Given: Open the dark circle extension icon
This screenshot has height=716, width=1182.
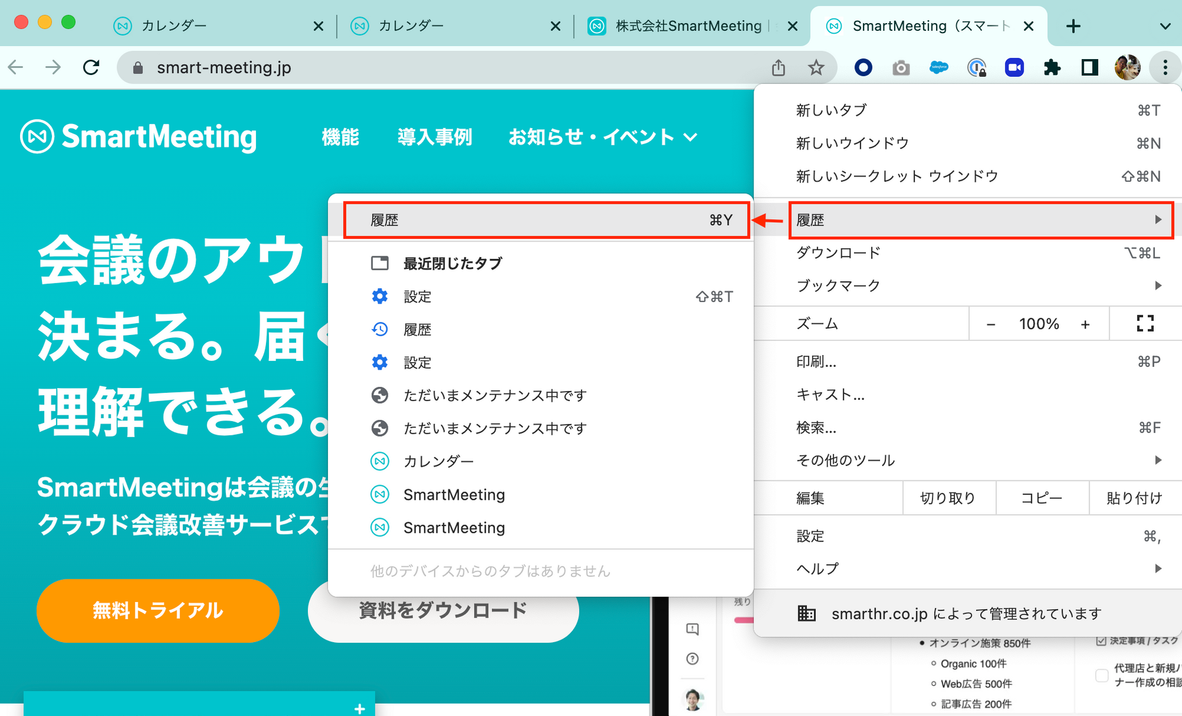Looking at the screenshot, I should [x=863, y=67].
